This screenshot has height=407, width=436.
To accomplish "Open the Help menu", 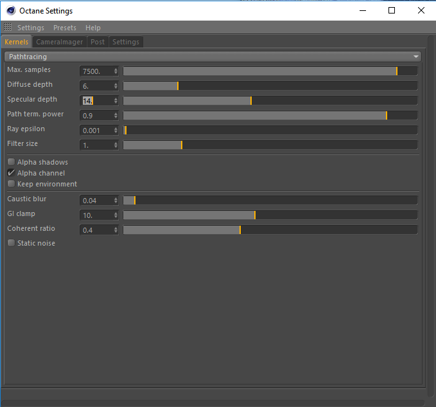I will (93, 28).
